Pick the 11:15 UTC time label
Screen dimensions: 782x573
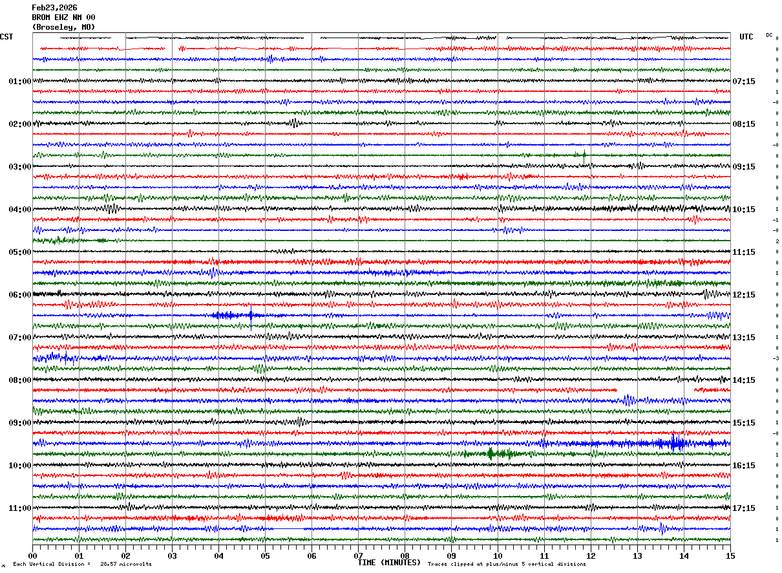[x=744, y=252]
